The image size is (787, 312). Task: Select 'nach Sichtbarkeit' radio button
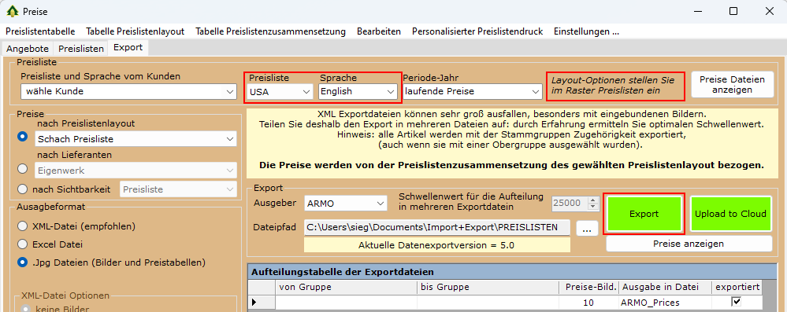pos(22,189)
